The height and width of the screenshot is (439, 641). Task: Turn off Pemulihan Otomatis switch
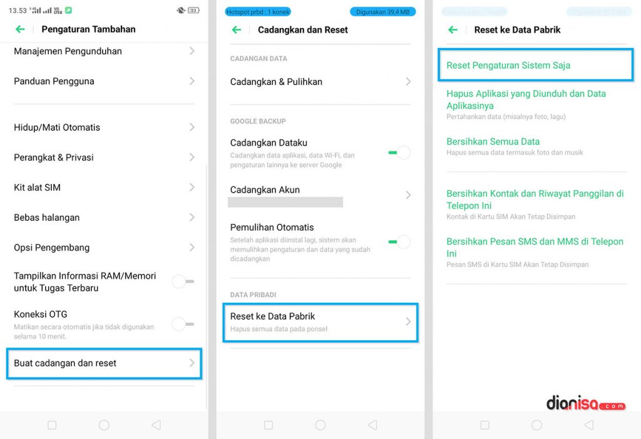point(399,242)
